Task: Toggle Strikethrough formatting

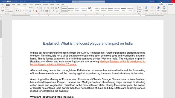Action: click(x=24, y=11)
